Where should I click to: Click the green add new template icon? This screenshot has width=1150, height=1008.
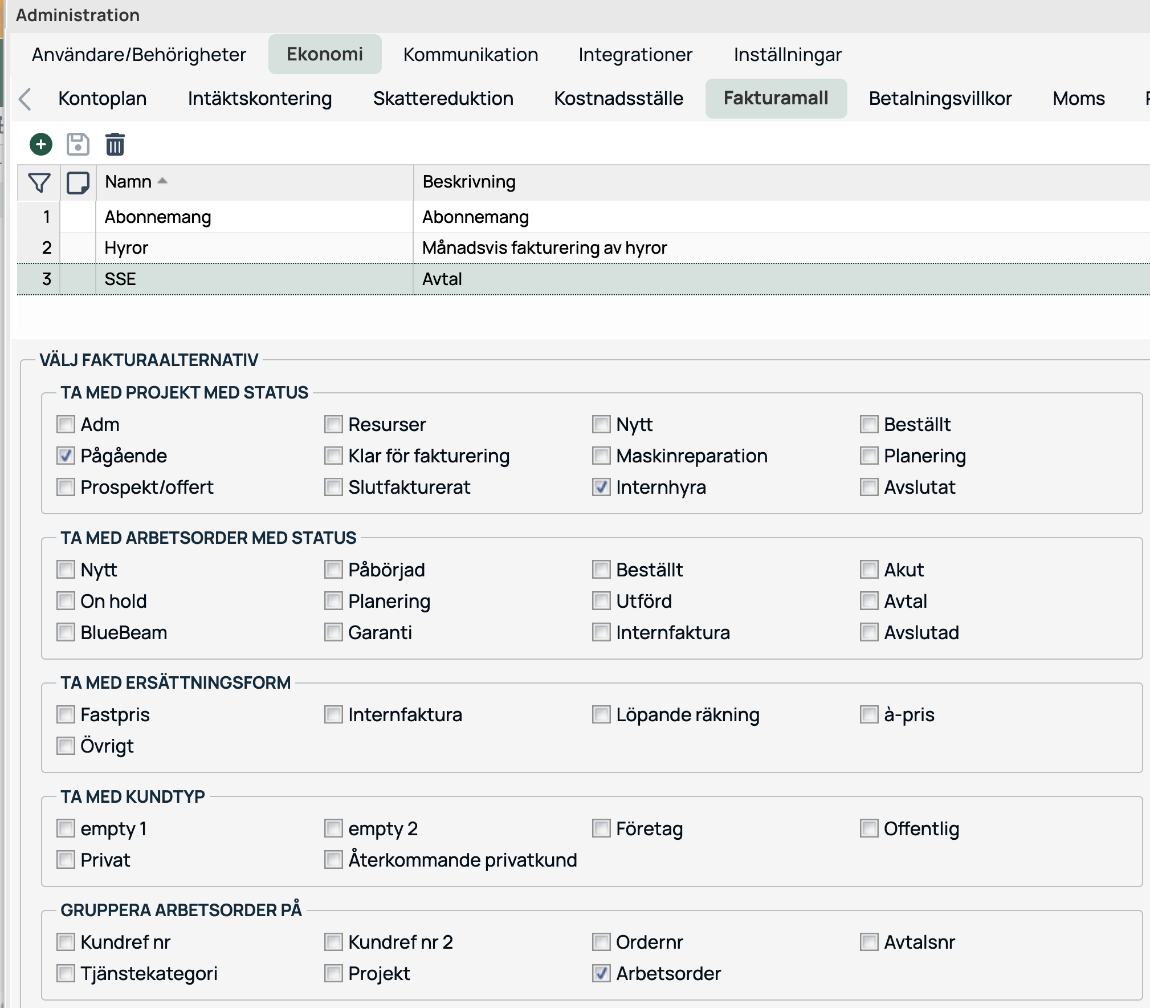point(41,144)
